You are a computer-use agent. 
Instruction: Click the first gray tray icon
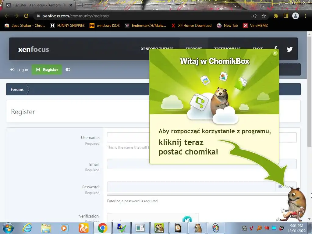244,228
